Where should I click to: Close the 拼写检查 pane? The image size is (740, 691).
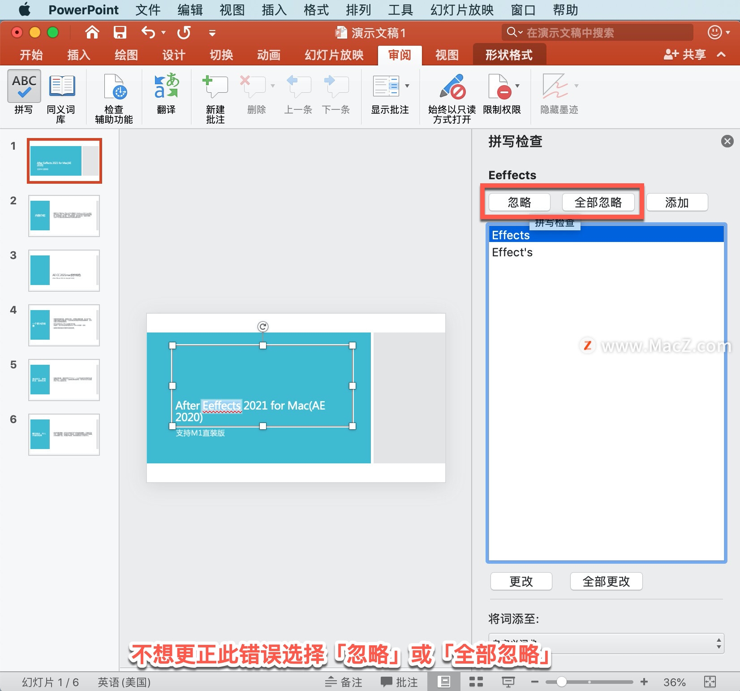click(x=727, y=141)
